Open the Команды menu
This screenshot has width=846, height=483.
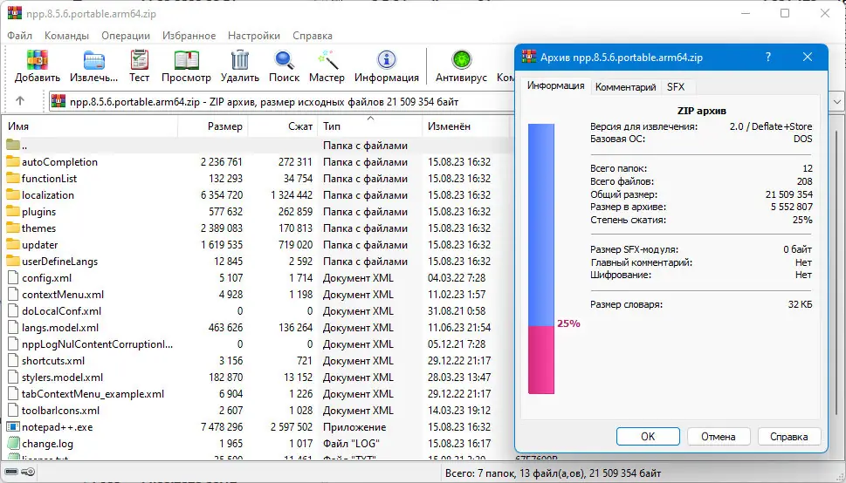pos(67,36)
